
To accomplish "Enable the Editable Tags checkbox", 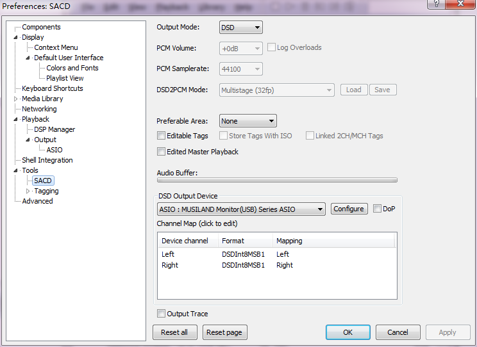I will [x=162, y=136].
